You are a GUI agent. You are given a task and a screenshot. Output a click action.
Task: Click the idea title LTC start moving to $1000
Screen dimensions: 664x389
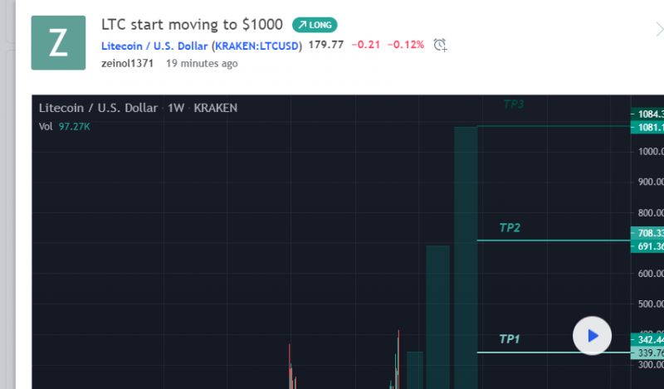click(192, 25)
